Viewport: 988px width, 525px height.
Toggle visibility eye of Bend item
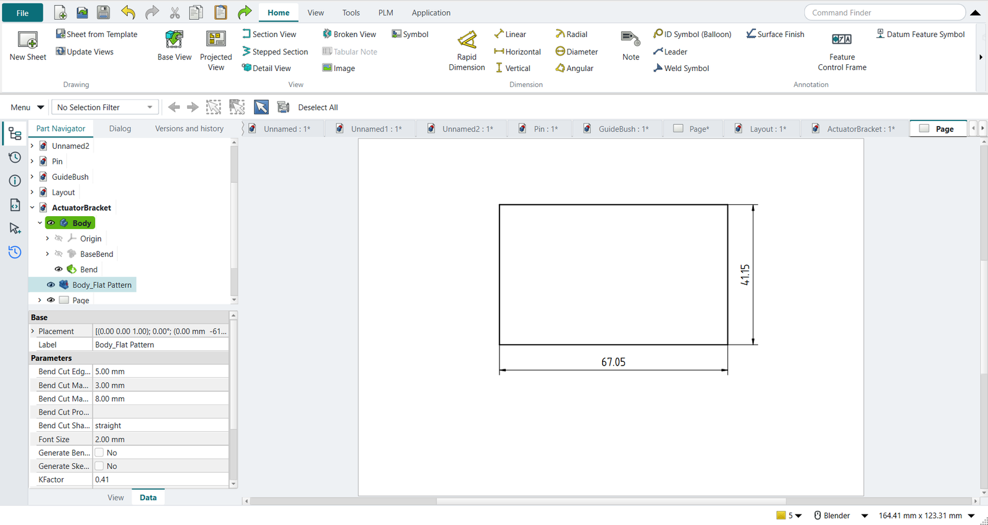(x=59, y=269)
